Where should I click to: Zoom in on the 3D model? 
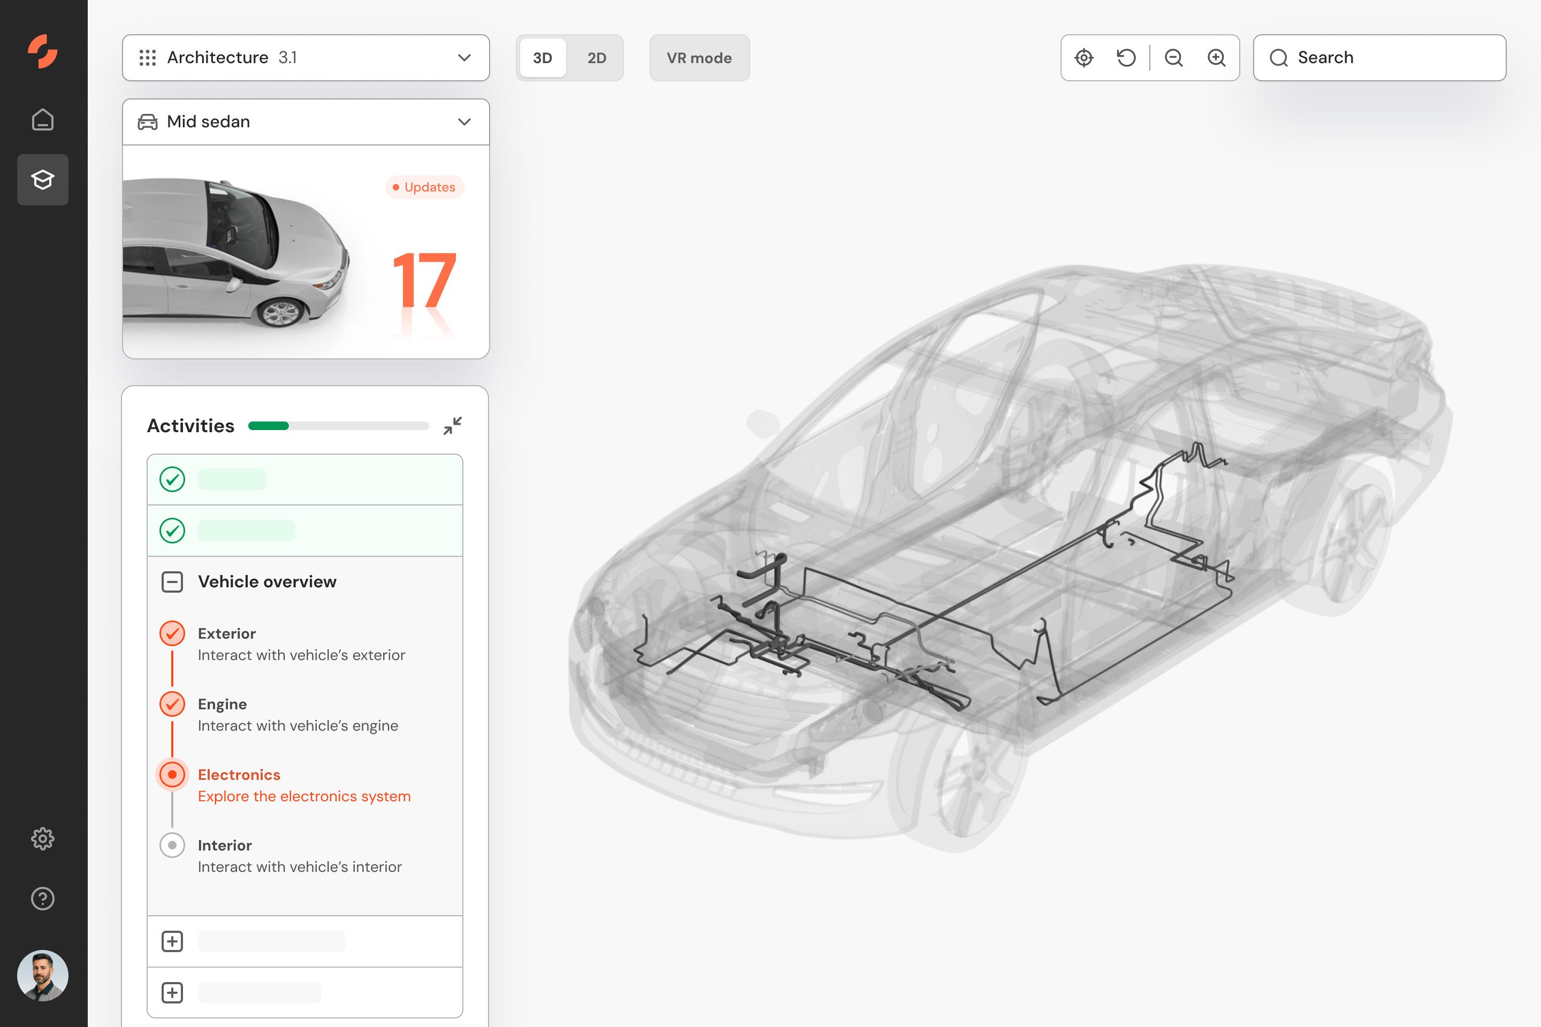click(x=1217, y=58)
